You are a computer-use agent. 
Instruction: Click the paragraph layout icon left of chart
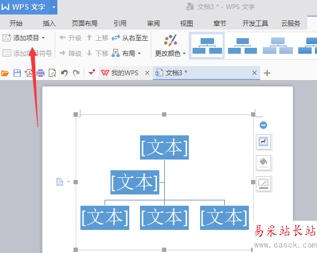pos(60,182)
